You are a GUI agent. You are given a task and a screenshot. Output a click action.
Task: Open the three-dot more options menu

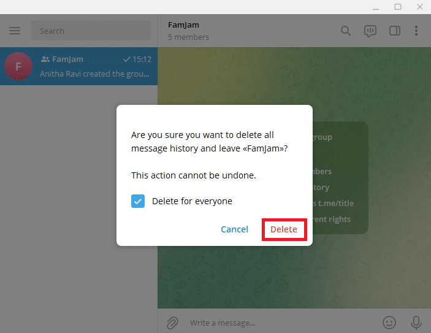click(x=416, y=31)
